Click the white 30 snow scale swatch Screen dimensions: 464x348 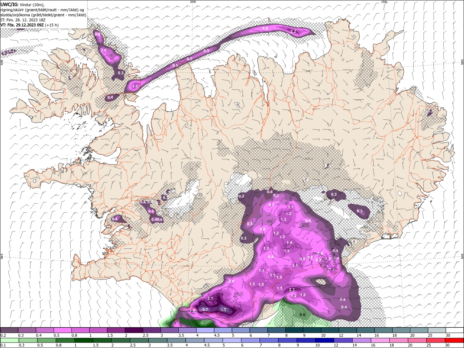click(x=455, y=330)
